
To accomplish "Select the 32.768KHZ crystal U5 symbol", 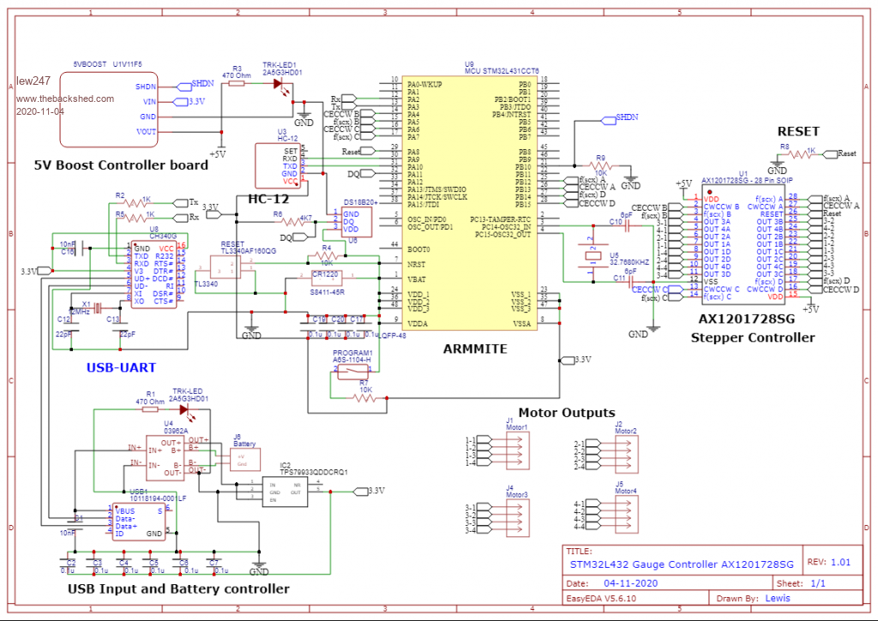I will 591,254.
